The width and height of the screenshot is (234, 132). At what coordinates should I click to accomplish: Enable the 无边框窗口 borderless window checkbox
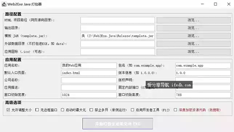37,110
